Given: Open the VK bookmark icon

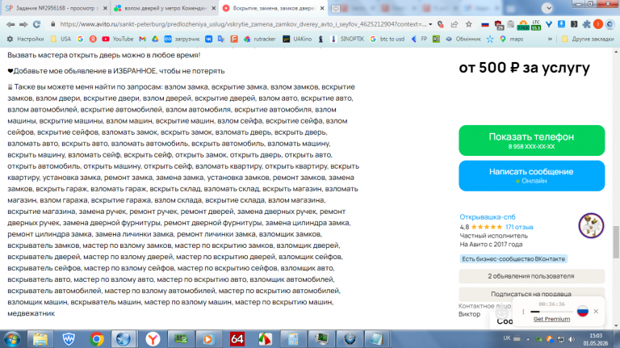Looking at the screenshot, I should 208,39.
